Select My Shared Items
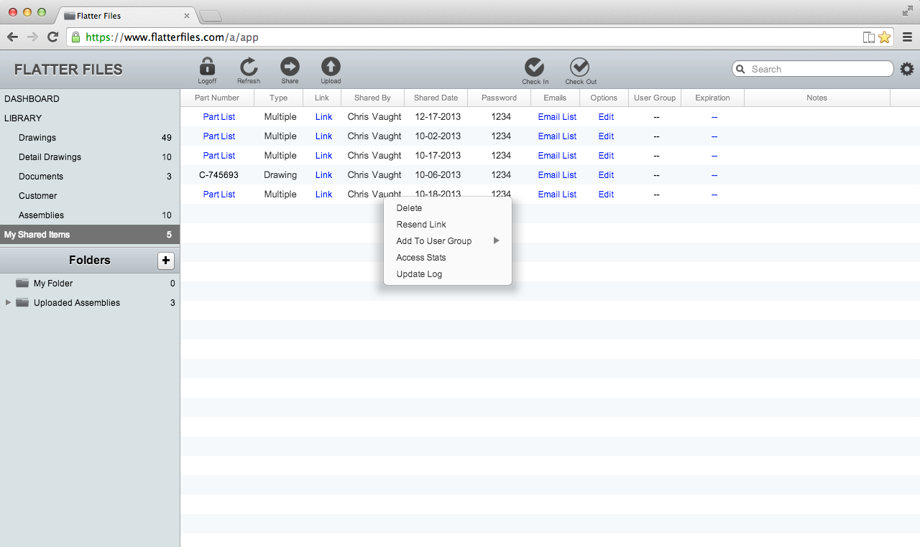Viewport: 920px width, 547px height. (x=90, y=235)
